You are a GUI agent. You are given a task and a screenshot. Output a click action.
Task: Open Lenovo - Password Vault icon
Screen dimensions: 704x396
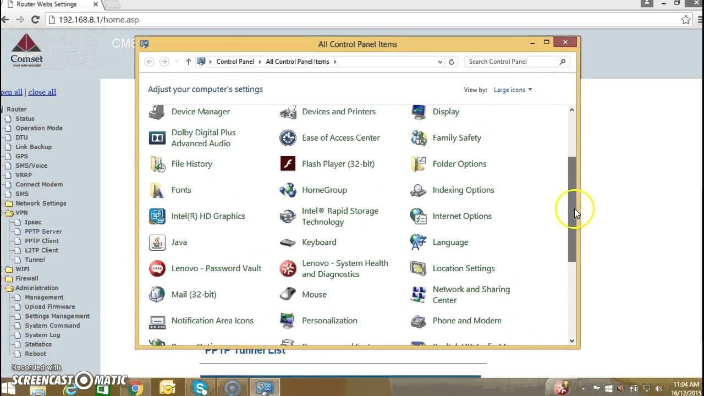point(157,268)
